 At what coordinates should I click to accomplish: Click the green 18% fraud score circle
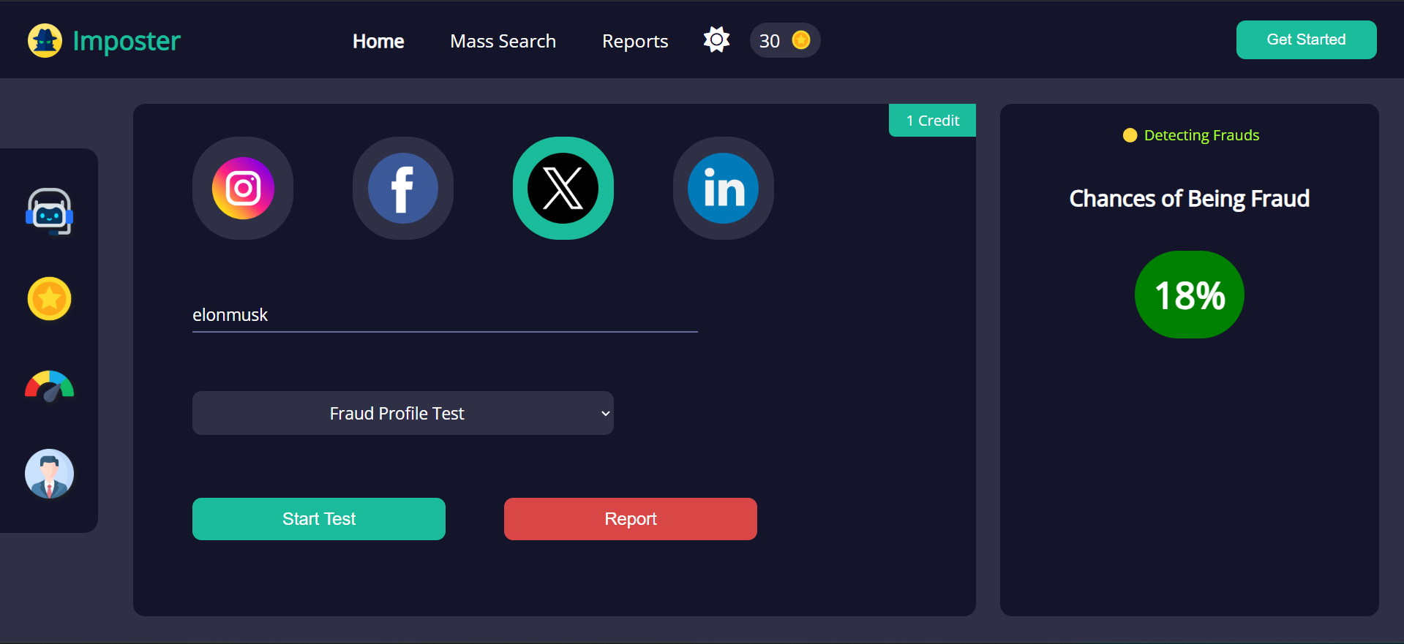(1190, 295)
